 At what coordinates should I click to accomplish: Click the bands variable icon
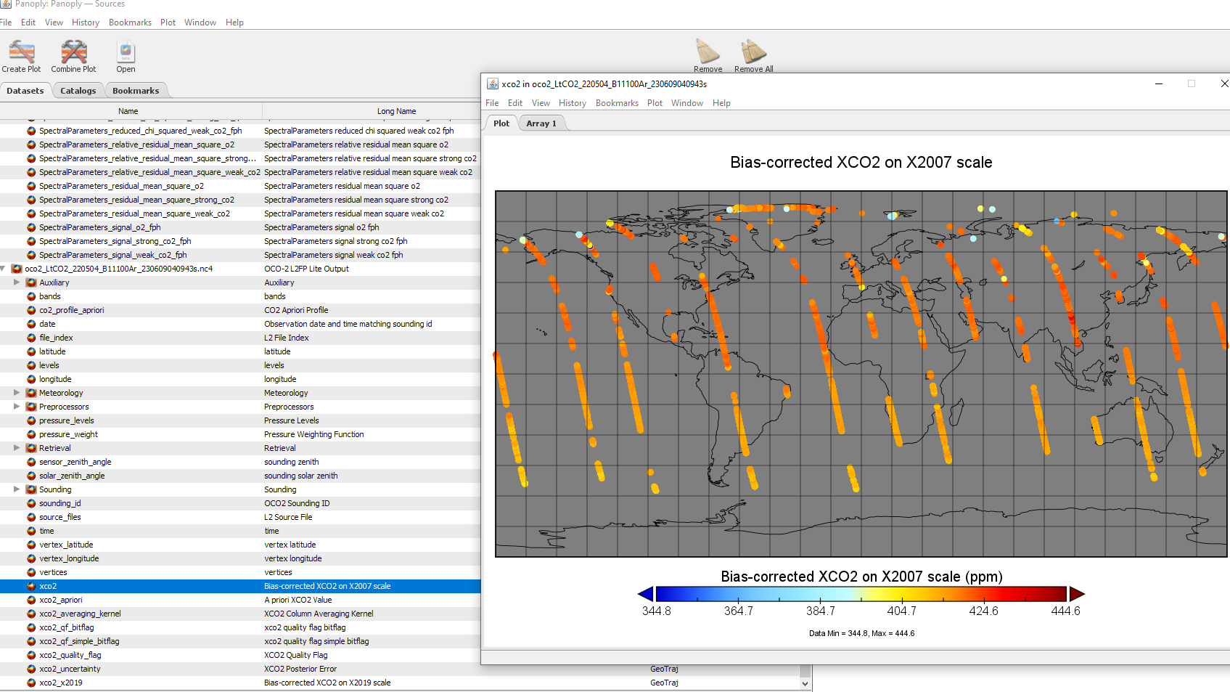[31, 296]
